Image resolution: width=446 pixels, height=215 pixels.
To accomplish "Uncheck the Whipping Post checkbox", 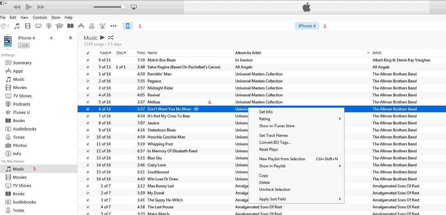I will [88, 144].
